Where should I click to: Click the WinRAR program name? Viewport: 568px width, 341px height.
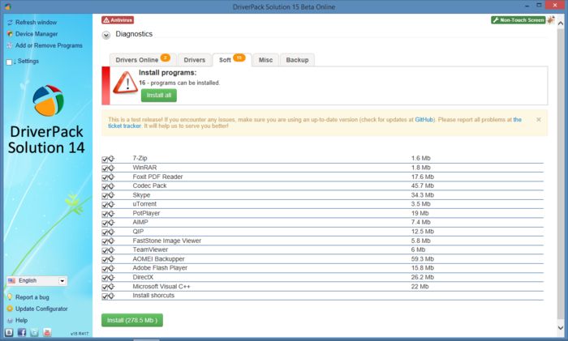(x=144, y=168)
